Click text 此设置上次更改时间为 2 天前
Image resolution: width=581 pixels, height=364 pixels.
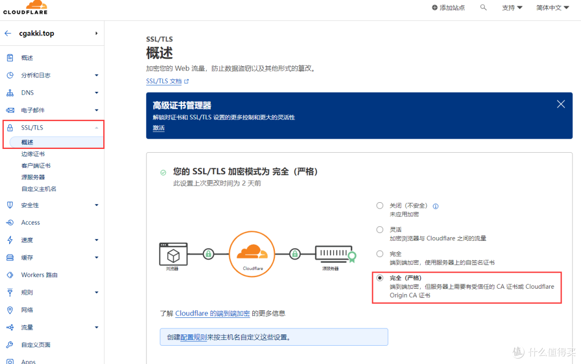coord(217,183)
